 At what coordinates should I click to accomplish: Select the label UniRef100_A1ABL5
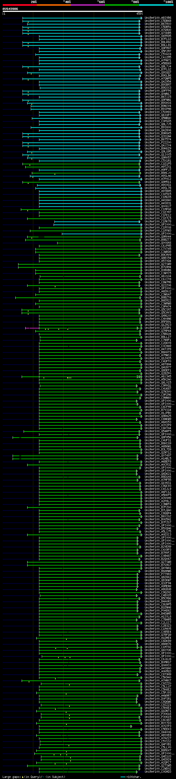[158, 458]
